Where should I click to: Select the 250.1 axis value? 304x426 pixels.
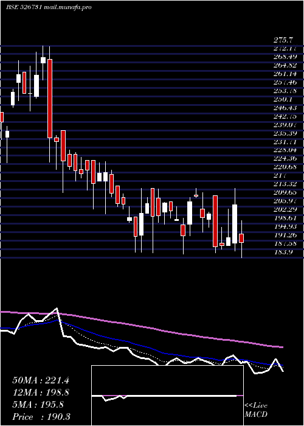(x=283, y=99)
